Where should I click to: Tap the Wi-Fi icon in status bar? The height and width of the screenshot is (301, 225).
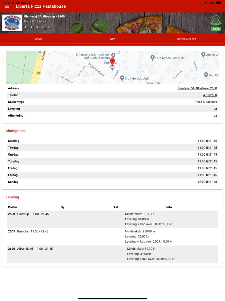(206, 3)
